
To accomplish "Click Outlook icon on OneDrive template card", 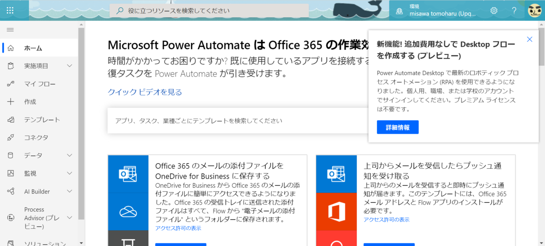I will (x=128, y=174).
